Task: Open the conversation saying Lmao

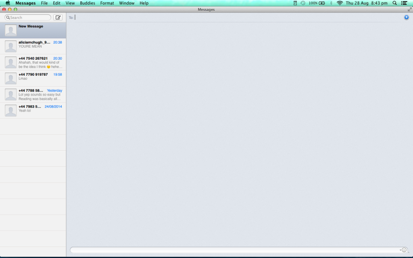Action: coord(33,78)
